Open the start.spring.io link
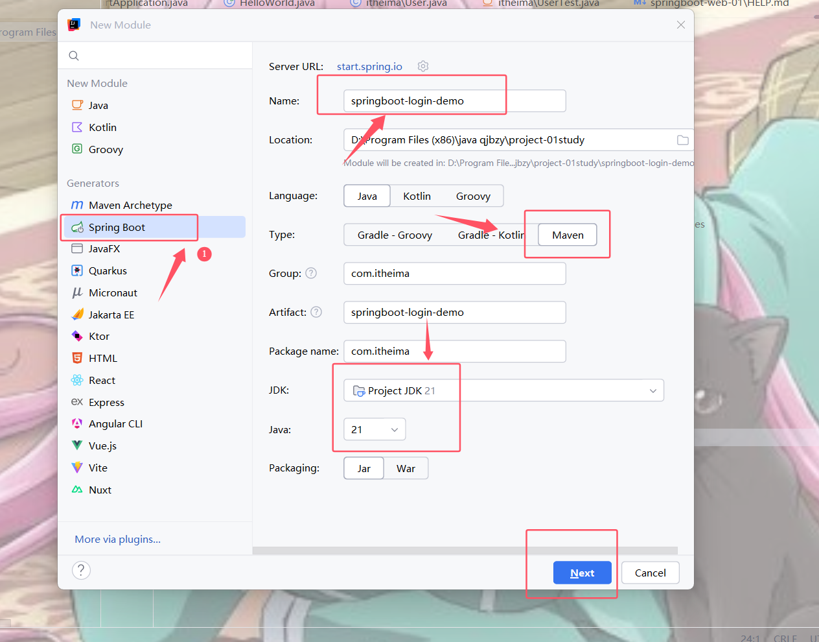 pyautogui.click(x=369, y=66)
